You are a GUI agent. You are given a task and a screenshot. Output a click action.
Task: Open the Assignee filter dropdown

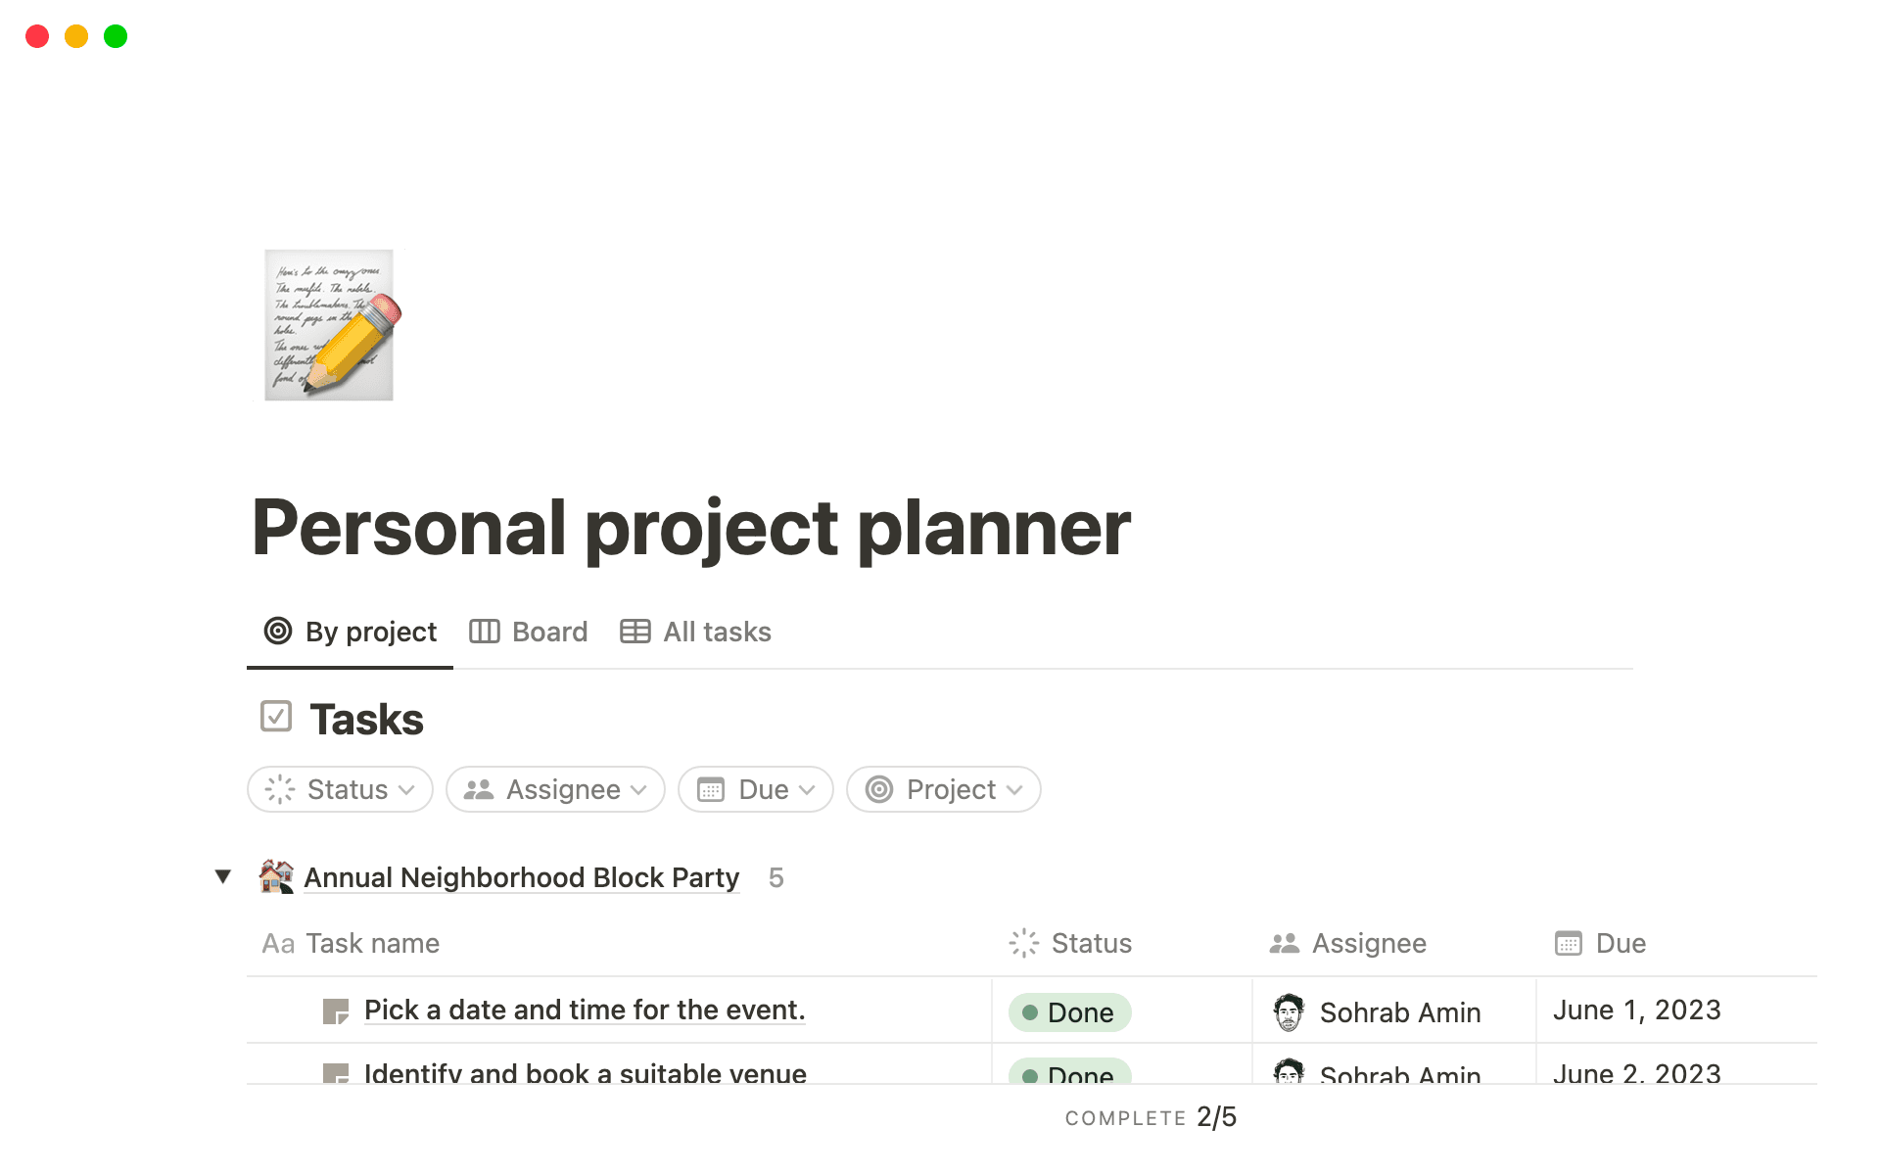(x=555, y=789)
